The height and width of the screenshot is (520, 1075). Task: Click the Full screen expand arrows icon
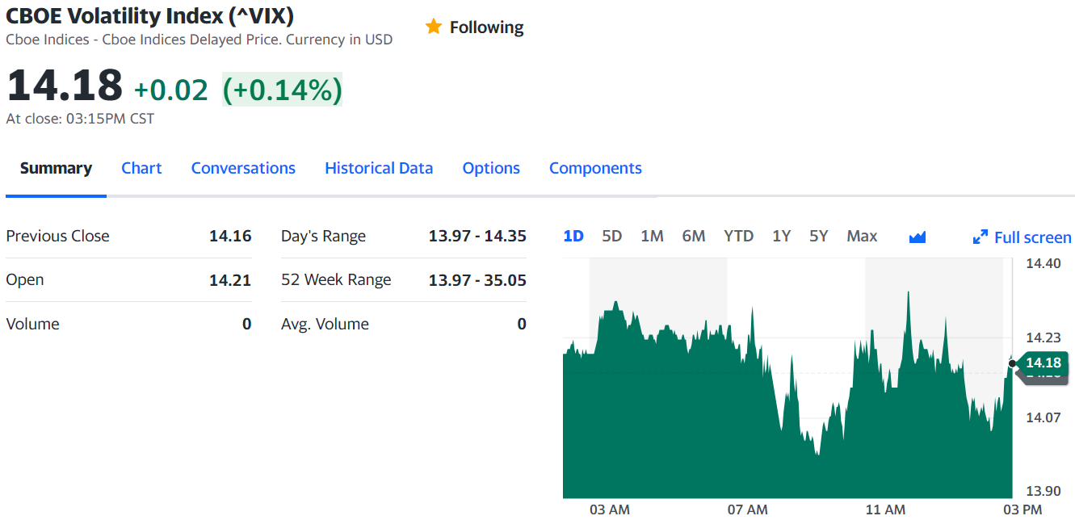click(x=981, y=237)
